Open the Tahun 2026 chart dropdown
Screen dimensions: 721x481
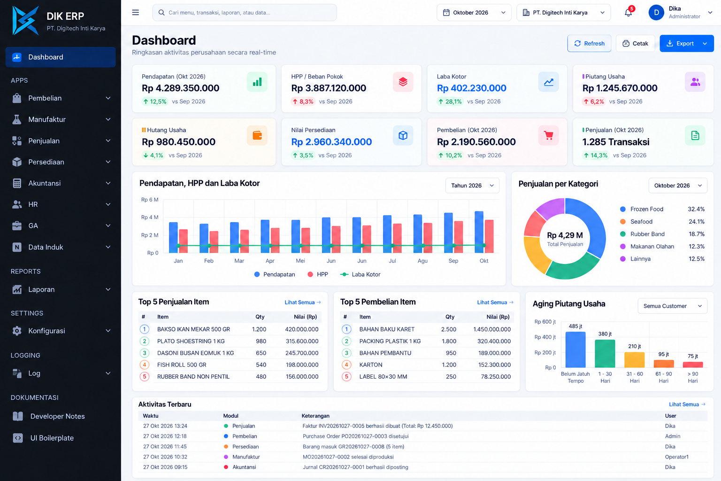[472, 186]
